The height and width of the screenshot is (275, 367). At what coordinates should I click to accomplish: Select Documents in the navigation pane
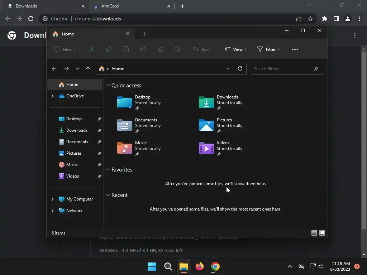75,142
